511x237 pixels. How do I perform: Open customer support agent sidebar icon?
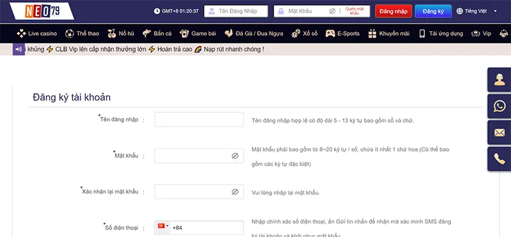500,80
